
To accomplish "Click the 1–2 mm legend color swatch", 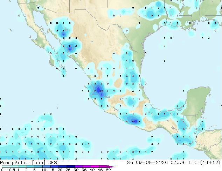I will 22,166.
